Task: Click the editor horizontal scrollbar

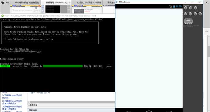Action: click(x=71, y=102)
